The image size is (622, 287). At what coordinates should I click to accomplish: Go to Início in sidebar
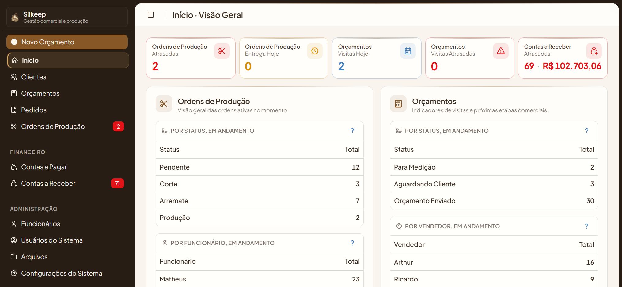click(x=68, y=60)
